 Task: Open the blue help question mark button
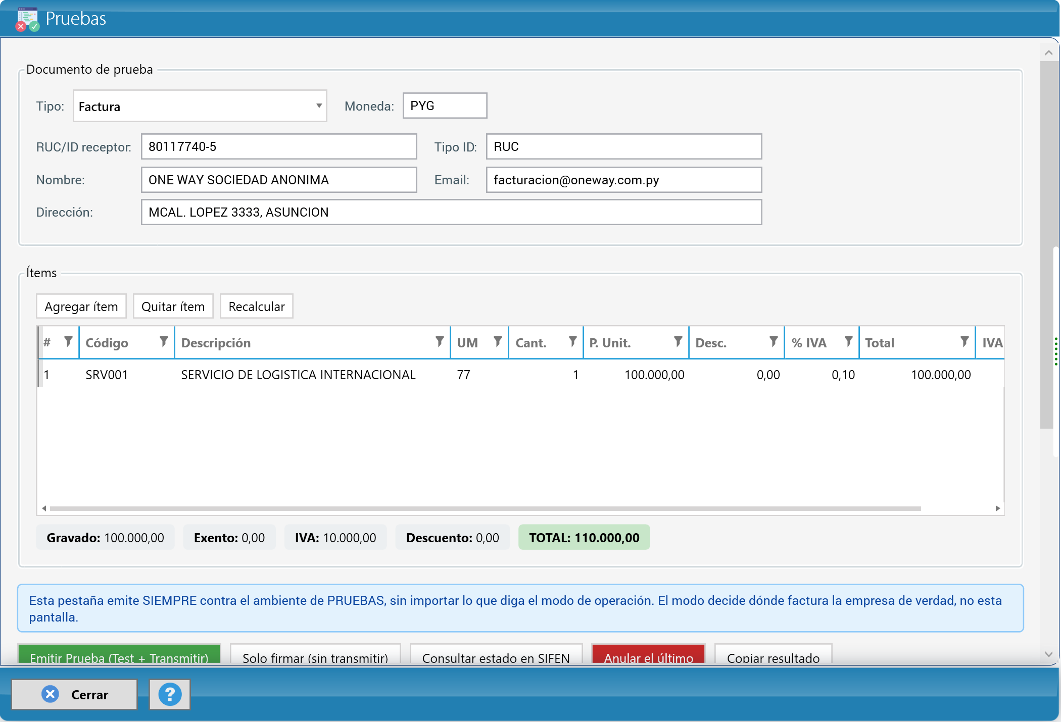point(170,695)
